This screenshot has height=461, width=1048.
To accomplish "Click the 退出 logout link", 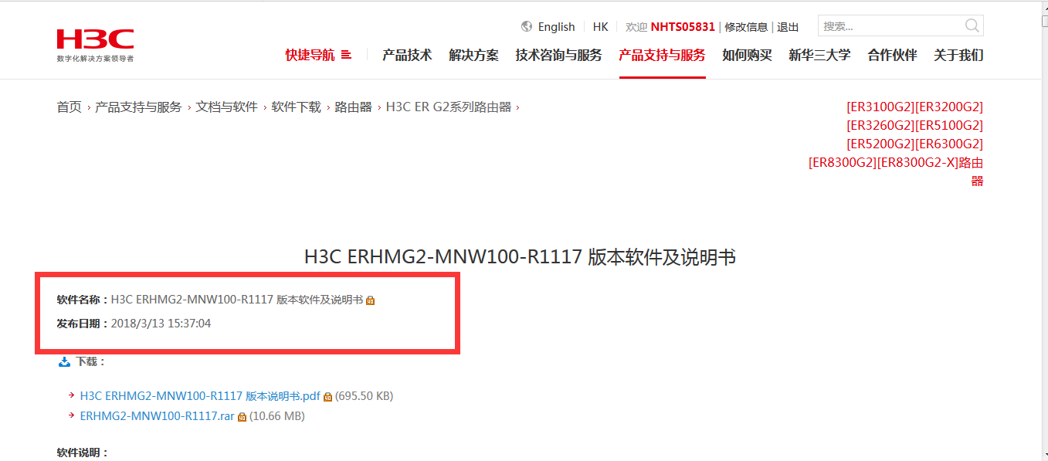I will coord(788,27).
